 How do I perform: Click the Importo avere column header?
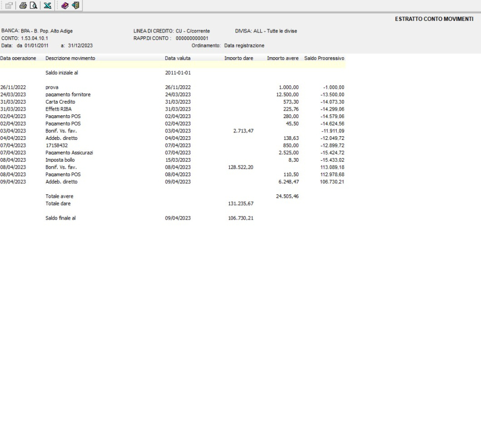(283, 58)
